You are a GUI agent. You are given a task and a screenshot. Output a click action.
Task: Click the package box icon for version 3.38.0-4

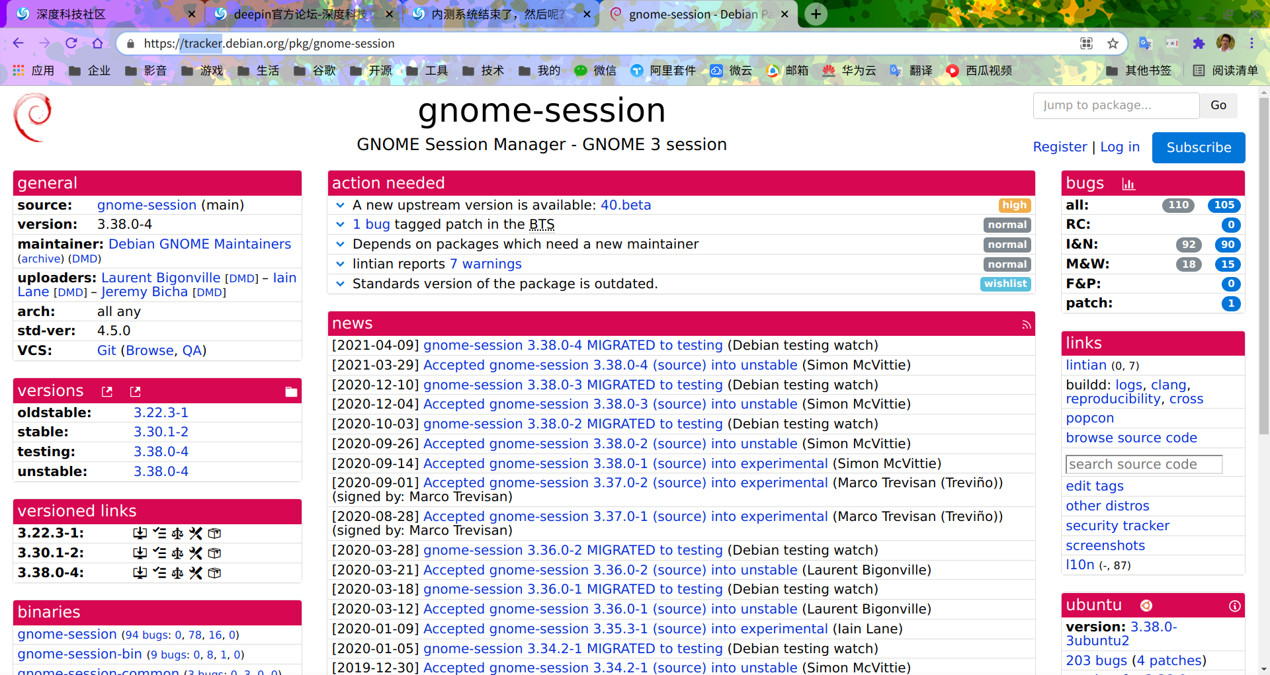tap(214, 573)
